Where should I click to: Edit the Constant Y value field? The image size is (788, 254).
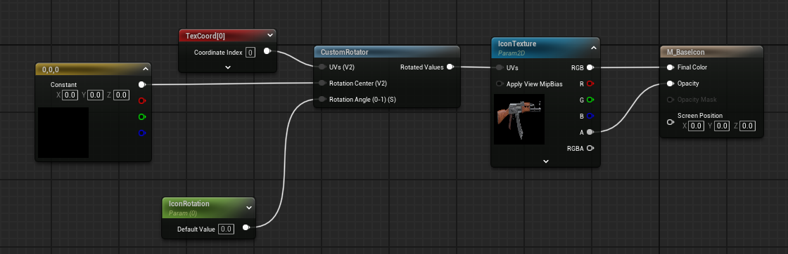pyautogui.click(x=95, y=95)
